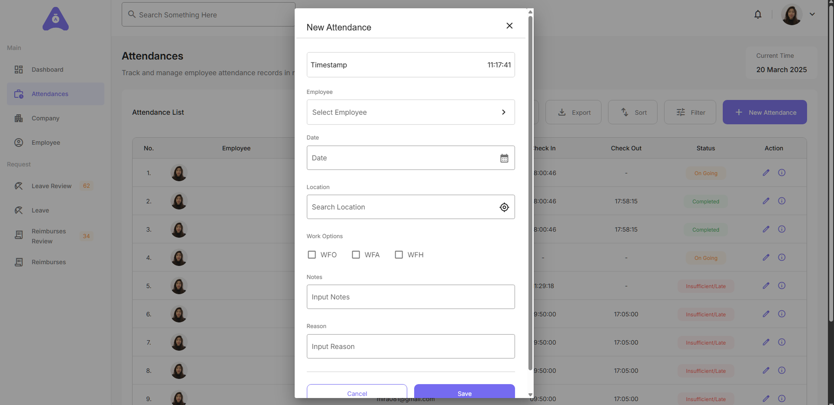This screenshot has width=834, height=405.
Task: Open Reimburses Review in the sidebar
Action: (x=56, y=236)
